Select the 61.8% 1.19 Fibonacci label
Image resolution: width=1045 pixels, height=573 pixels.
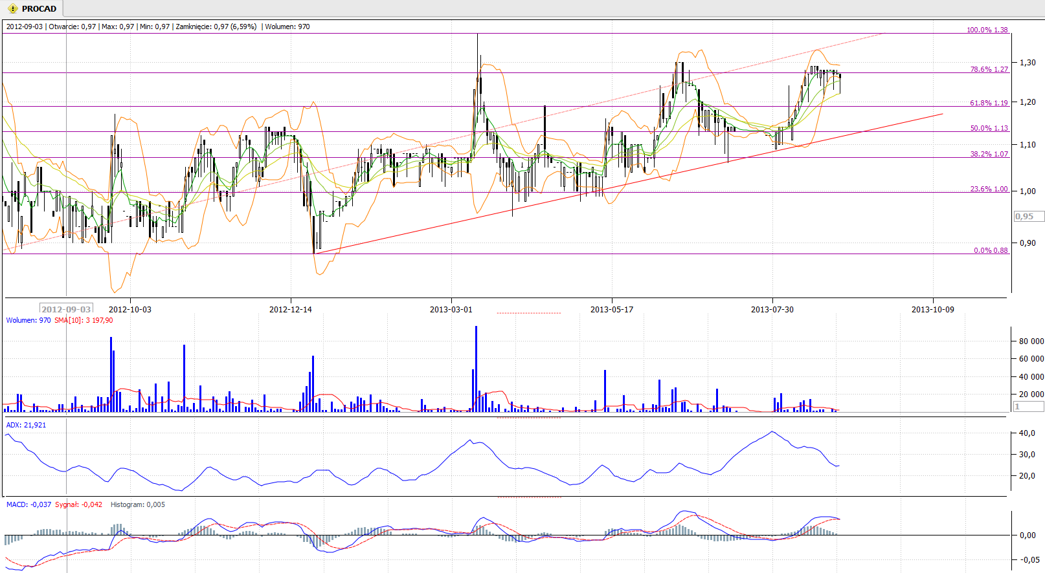point(989,103)
